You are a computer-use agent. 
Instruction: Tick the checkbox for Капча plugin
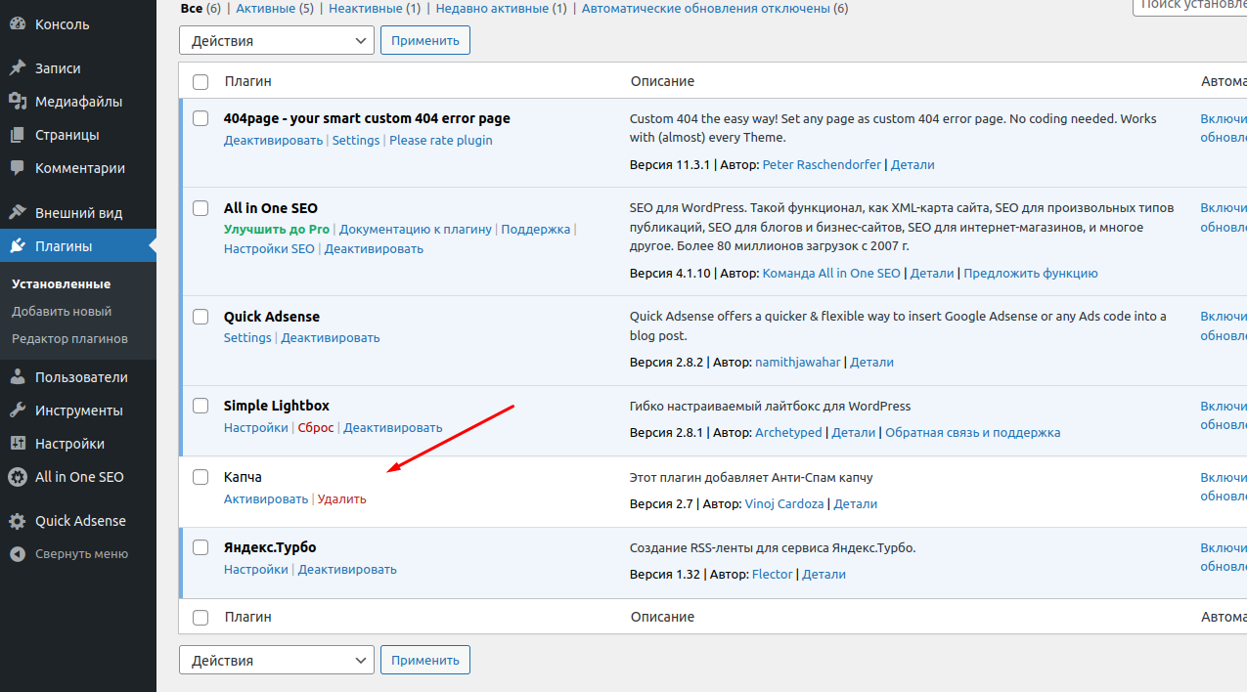[x=200, y=477]
